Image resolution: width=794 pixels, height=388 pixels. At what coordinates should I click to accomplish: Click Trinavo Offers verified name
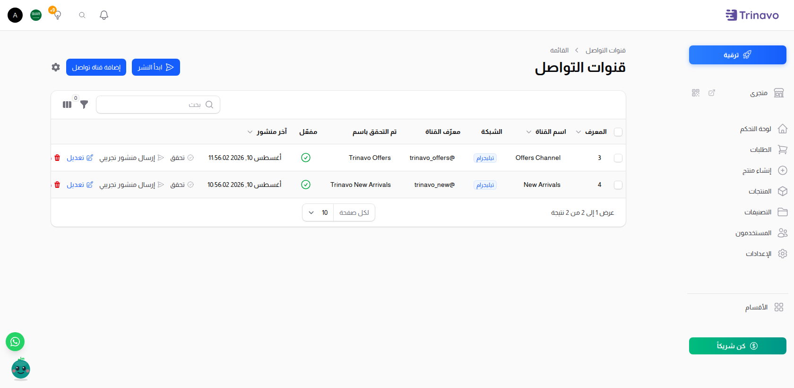(370, 158)
